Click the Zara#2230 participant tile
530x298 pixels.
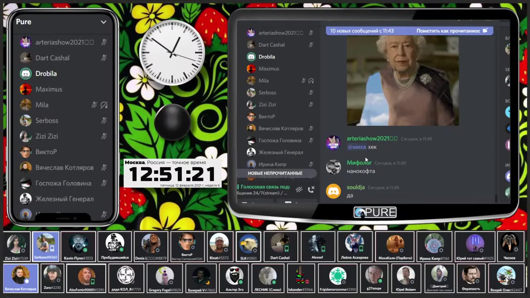(x=52, y=279)
